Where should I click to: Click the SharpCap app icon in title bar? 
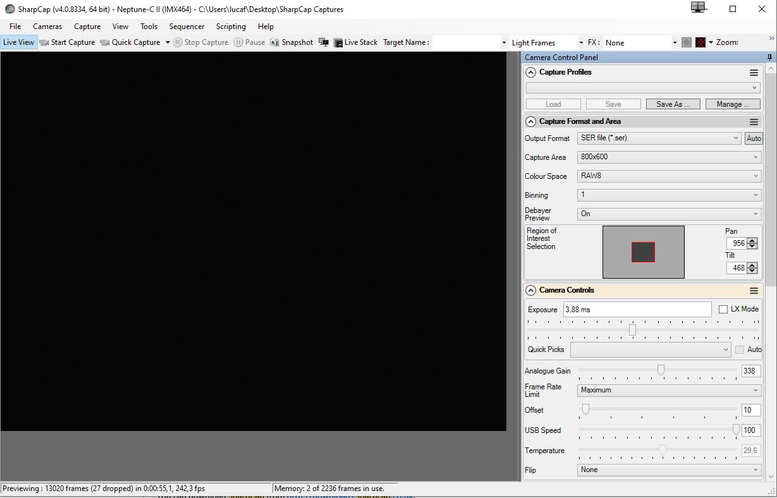click(x=9, y=9)
